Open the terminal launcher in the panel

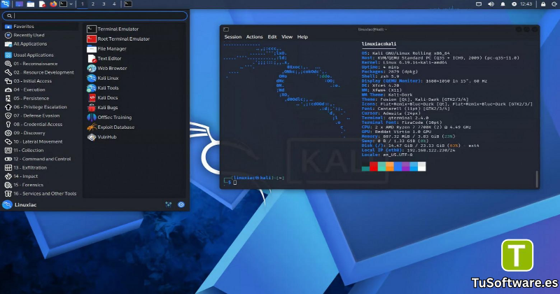tap(63, 4)
